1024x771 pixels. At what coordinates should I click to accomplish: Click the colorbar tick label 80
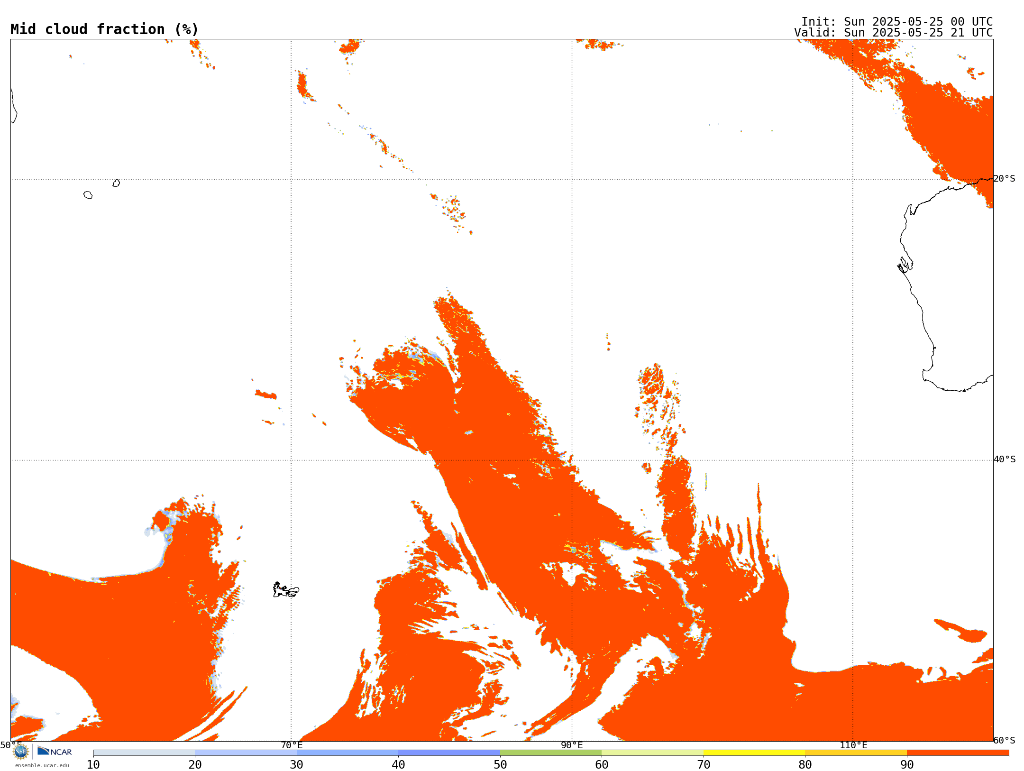point(805,765)
